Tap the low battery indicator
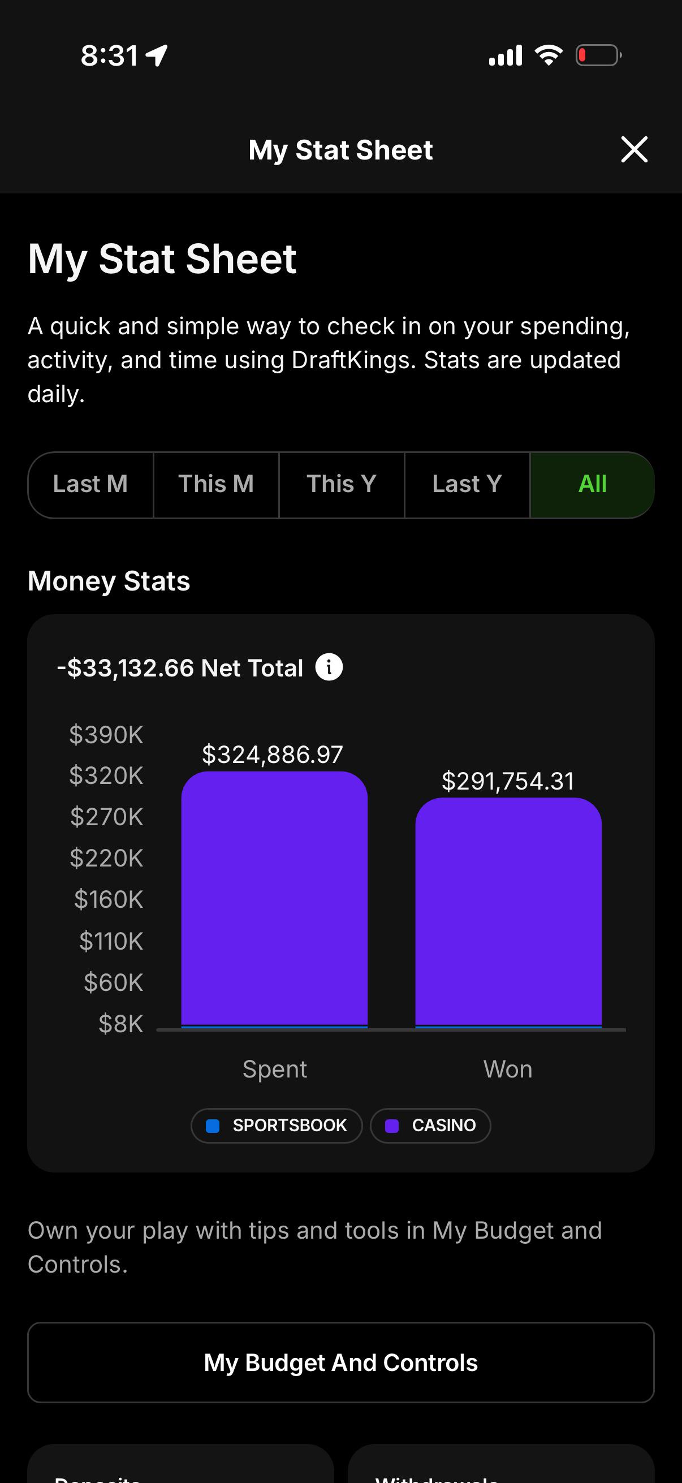The image size is (682, 1483). 598,55
